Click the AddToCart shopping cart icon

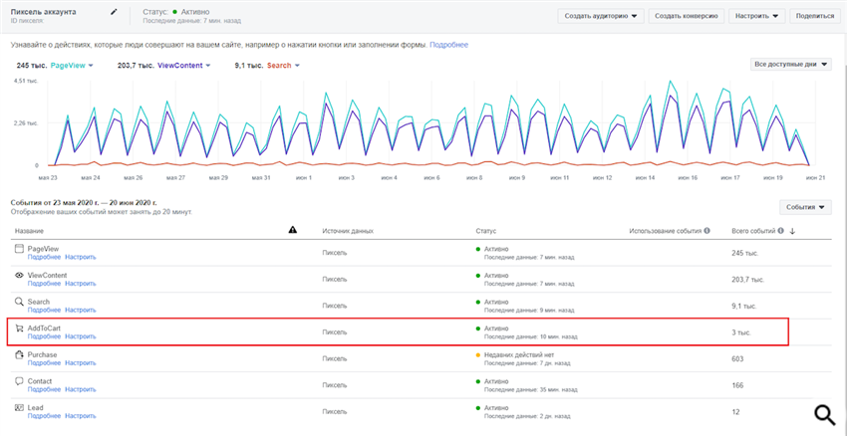[x=19, y=328]
